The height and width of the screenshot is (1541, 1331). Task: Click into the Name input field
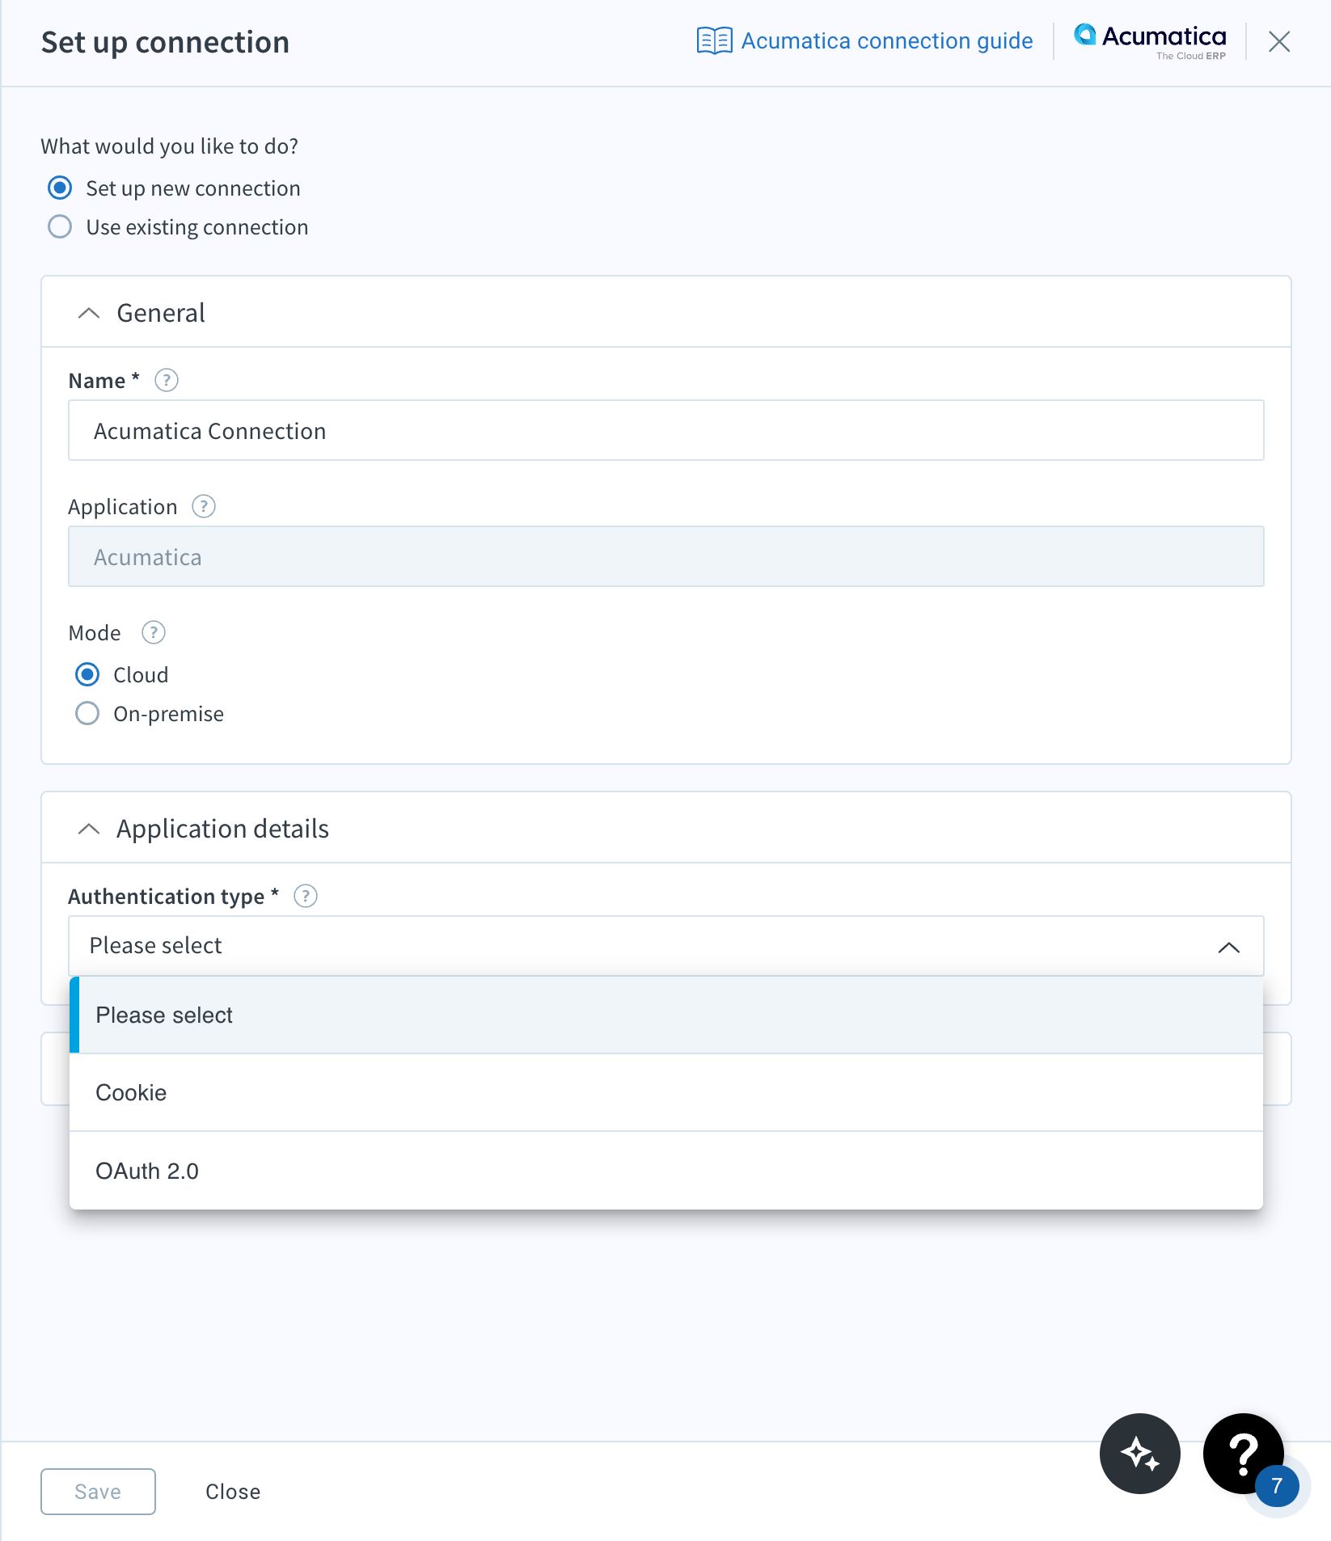point(666,430)
